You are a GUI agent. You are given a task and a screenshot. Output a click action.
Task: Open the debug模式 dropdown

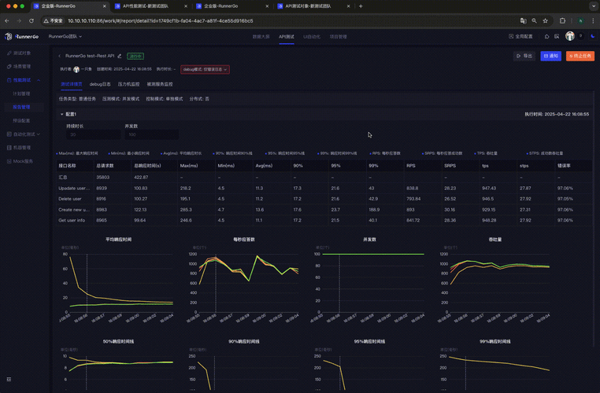pyautogui.click(x=205, y=69)
